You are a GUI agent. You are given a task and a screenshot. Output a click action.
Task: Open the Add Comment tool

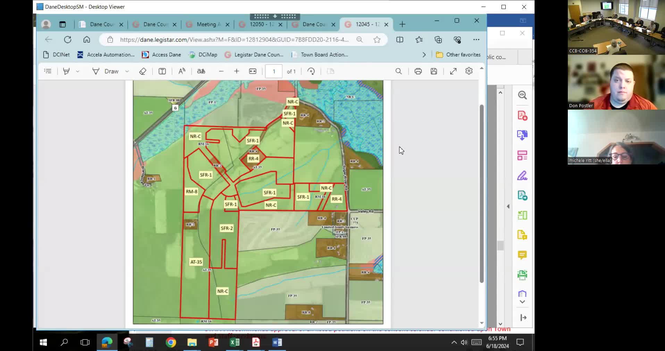pos(522,255)
